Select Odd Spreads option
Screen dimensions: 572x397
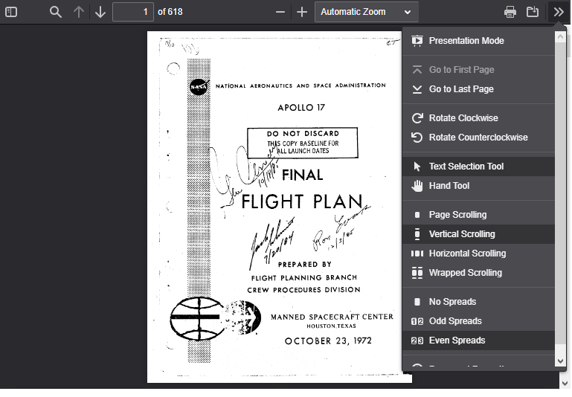[478, 321]
